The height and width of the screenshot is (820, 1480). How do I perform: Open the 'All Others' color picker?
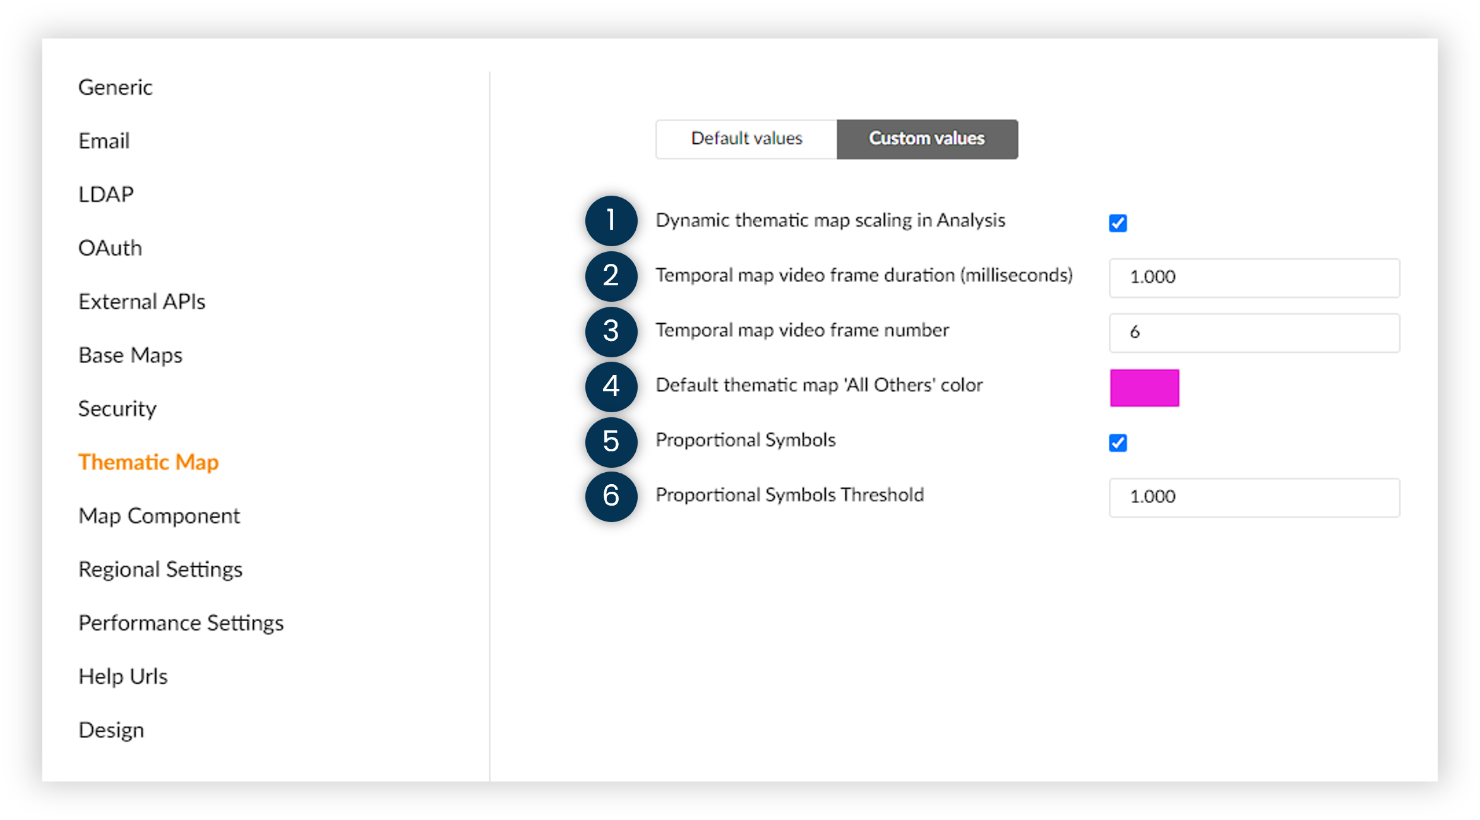click(x=1143, y=388)
